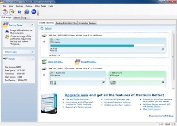Click the Windows flag icon on partition C
Image resolution: width=177 pixels, height=126 pixels.
click(x=51, y=40)
